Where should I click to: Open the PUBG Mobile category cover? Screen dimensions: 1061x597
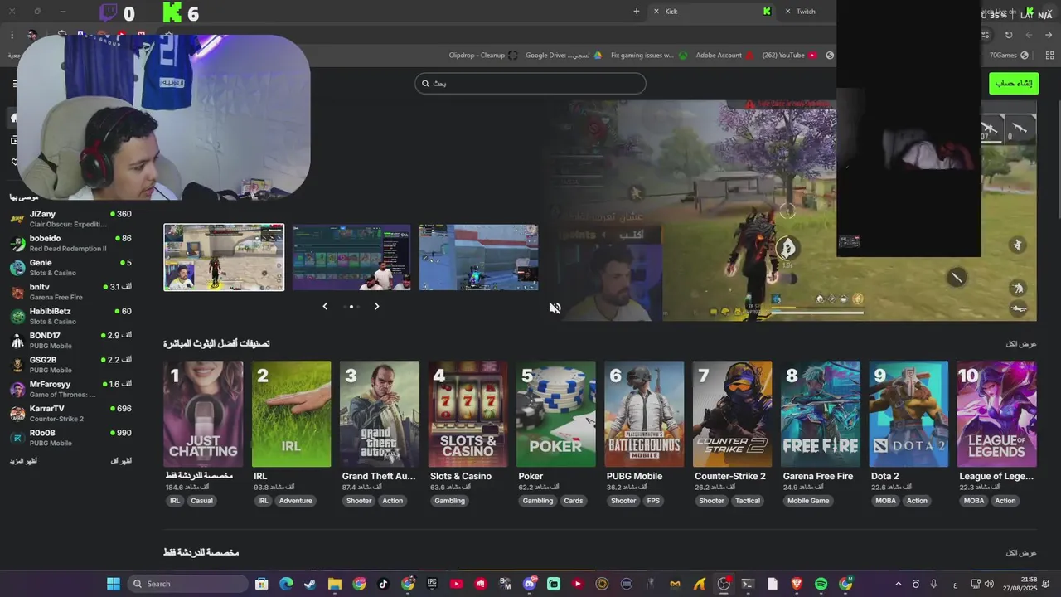(644, 414)
